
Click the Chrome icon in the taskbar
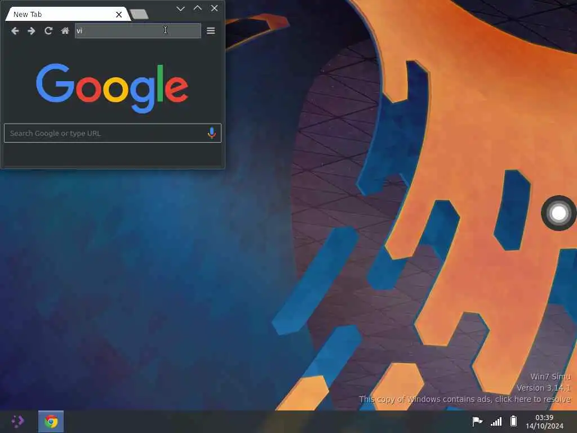(x=51, y=422)
